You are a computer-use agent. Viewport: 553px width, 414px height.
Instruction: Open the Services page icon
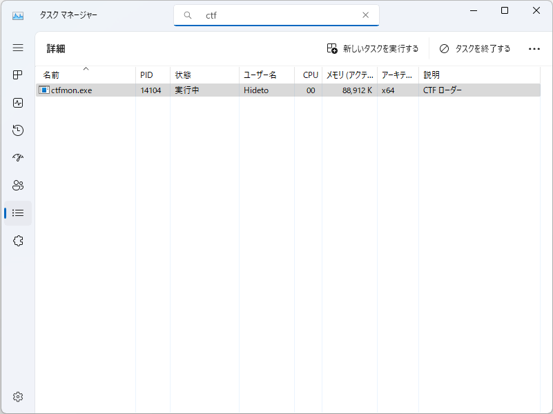point(17,240)
